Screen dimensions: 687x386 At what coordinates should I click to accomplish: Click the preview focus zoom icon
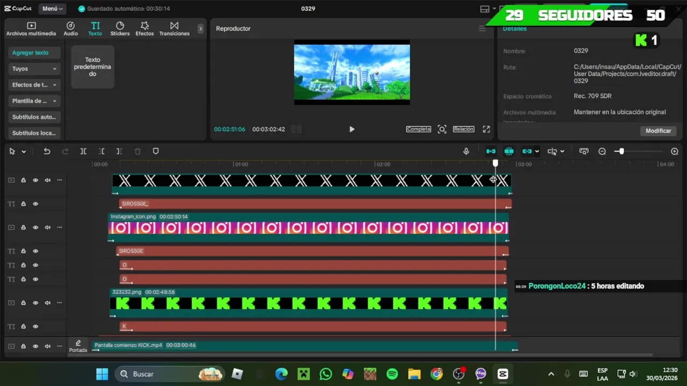[x=442, y=129]
